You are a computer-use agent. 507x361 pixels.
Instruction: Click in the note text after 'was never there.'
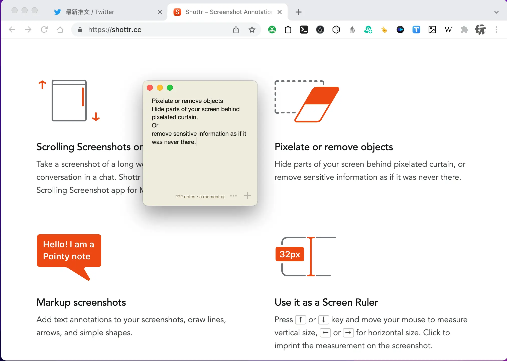[196, 142]
